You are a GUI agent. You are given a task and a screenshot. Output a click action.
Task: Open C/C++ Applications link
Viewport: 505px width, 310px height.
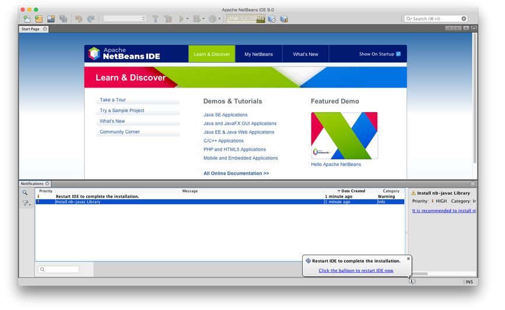point(223,141)
